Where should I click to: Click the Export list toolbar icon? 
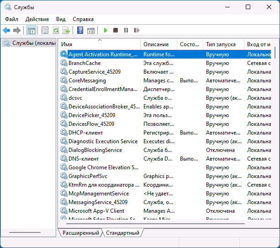[x=66, y=30]
